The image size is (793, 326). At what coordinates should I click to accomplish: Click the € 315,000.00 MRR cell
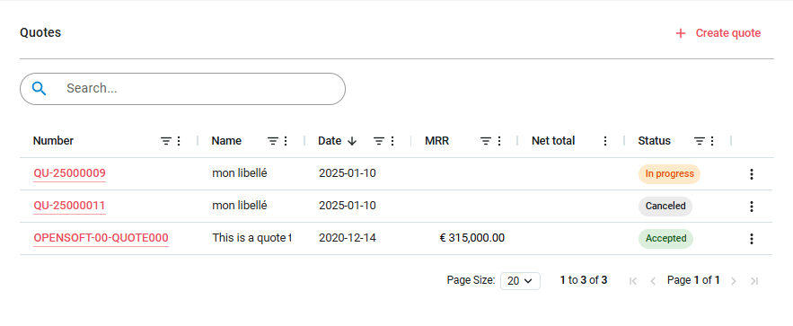click(x=472, y=238)
